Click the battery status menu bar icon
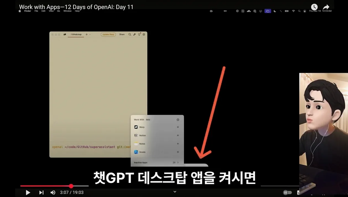 tap(287, 11)
